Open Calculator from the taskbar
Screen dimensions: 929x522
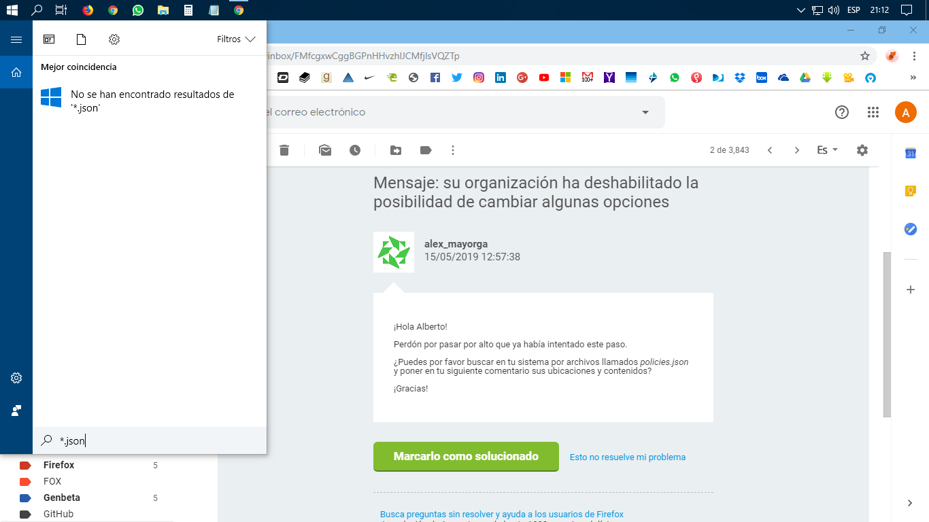click(x=188, y=10)
